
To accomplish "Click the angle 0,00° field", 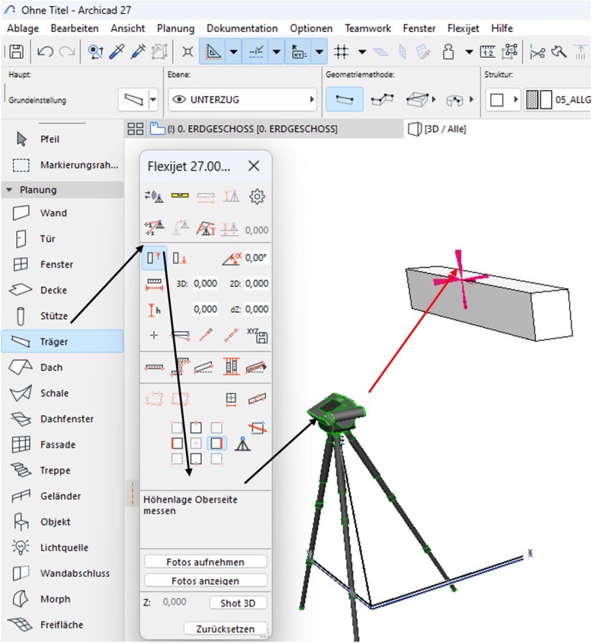I will pyautogui.click(x=256, y=258).
